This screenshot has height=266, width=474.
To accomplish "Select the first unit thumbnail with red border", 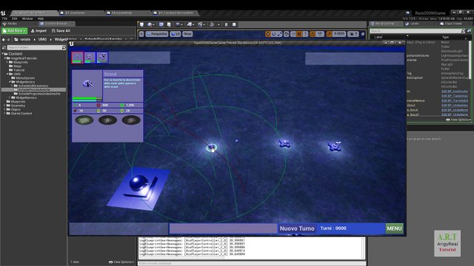I will [x=77, y=58].
